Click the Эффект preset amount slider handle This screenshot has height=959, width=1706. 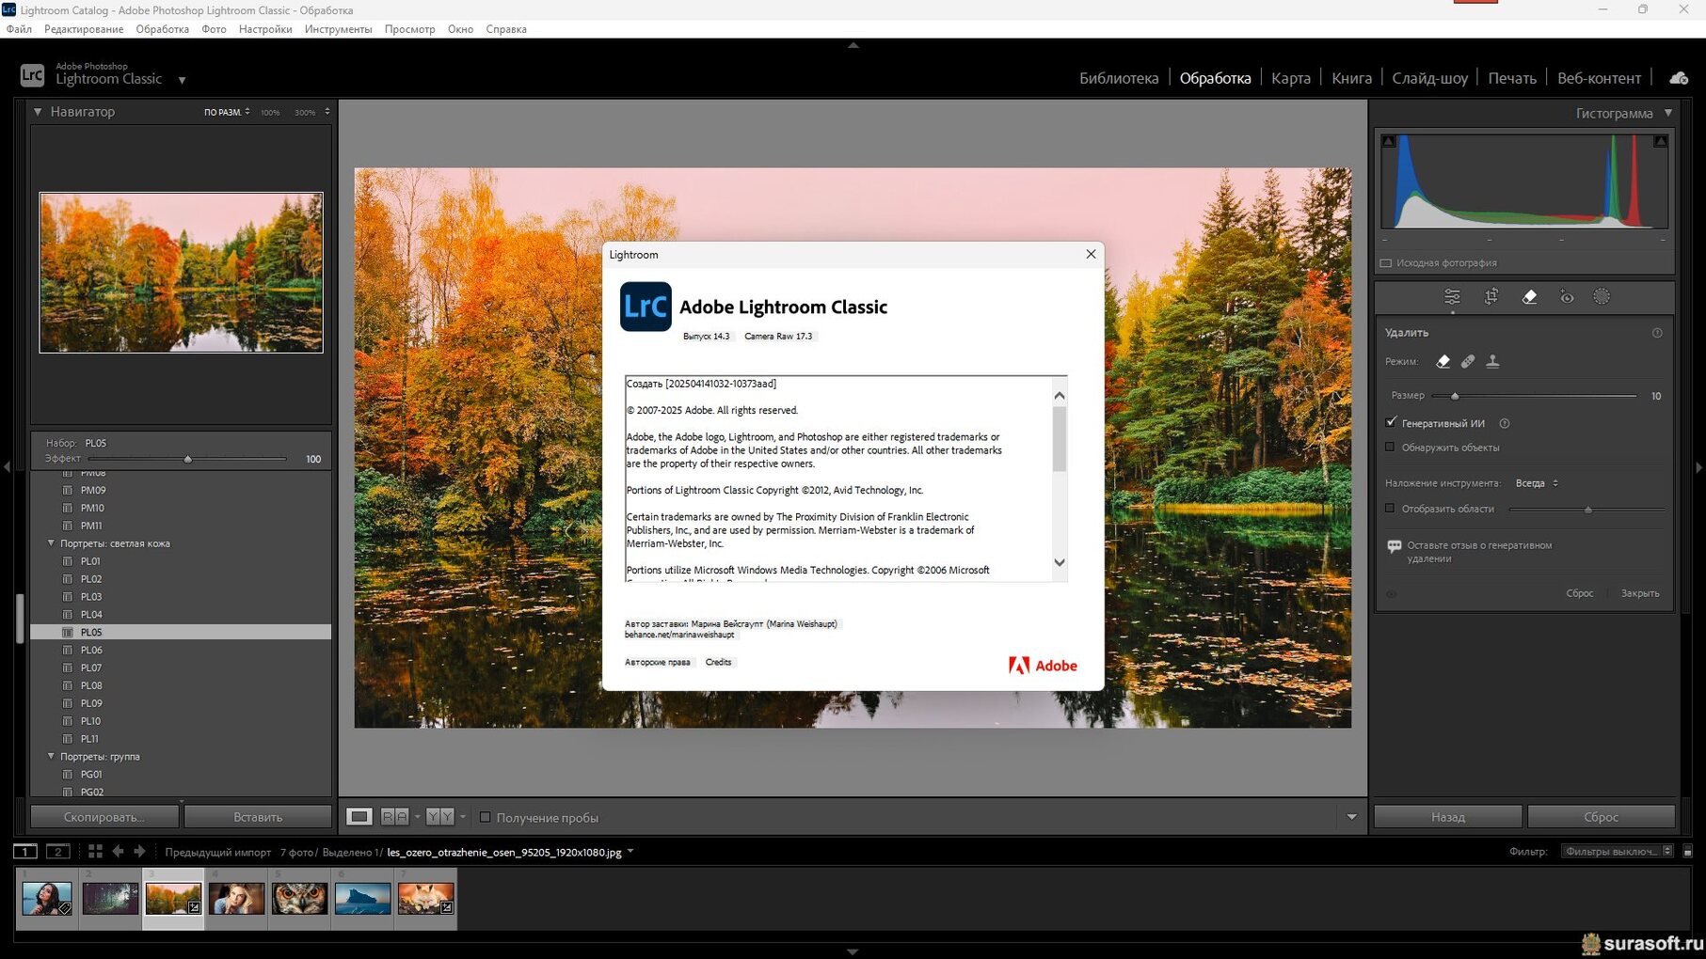pyautogui.click(x=187, y=459)
